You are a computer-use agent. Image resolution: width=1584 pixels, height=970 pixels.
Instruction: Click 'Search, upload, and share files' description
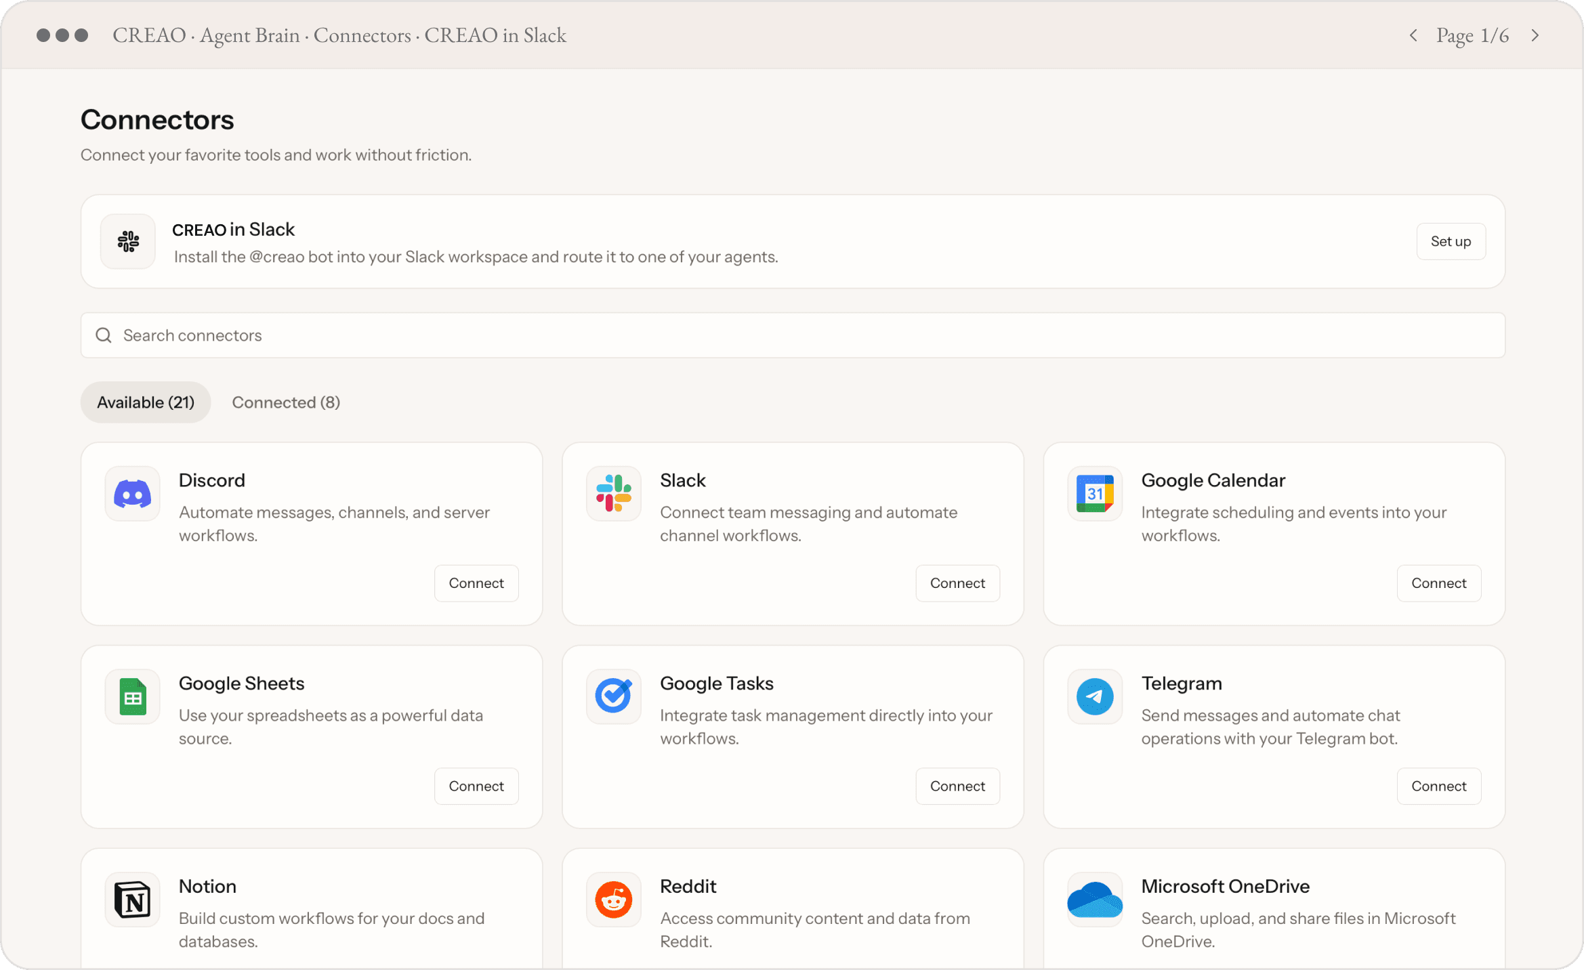pyautogui.click(x=1299, y=931)
